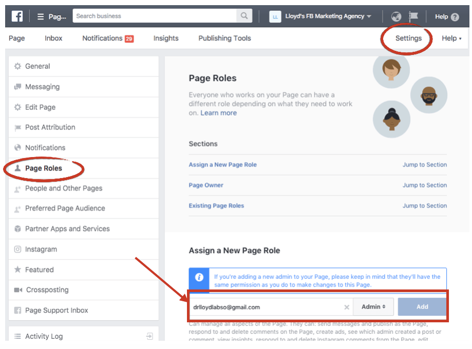Switch to the Insights tab
The height and width of the screenshot is (349, 472).
tap(166, 38)
